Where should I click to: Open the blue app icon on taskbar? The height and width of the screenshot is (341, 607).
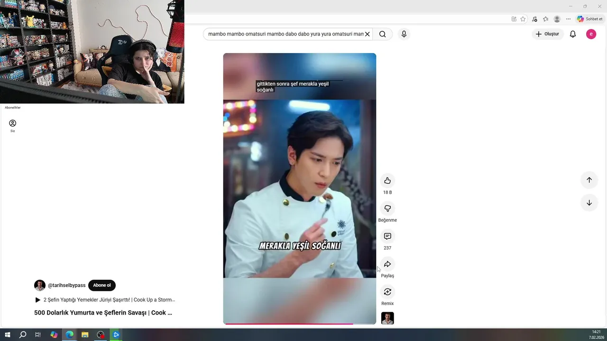[116, 334]
